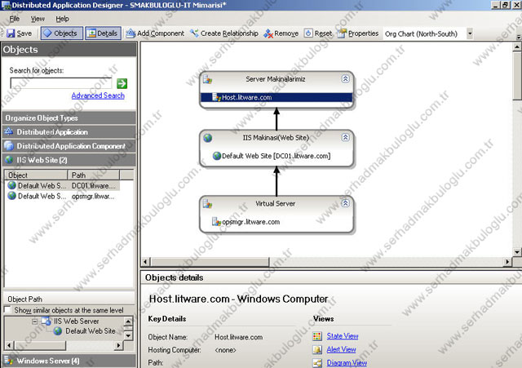The height and width of the screenshot is (368, 522).
Task: Collapse the IIS Makinasi(Web Site) component box
Action: click(345, 137)
